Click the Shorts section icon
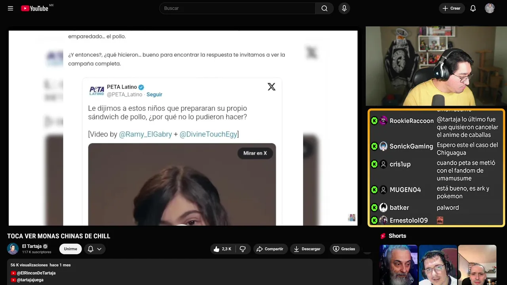Screen dimensions: 507x285 pyautogui.click(x=383, y=236)
